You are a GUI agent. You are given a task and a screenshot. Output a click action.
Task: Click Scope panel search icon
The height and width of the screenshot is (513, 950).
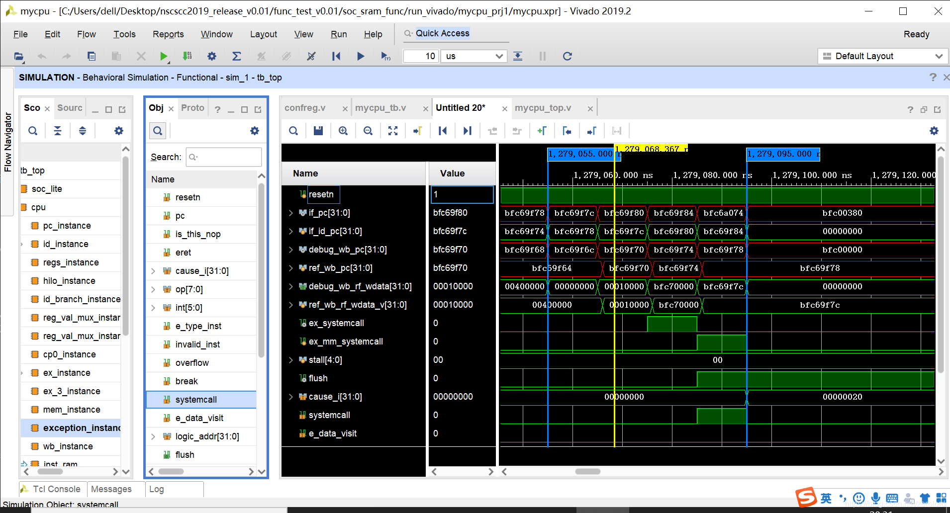tap(33, 131)
